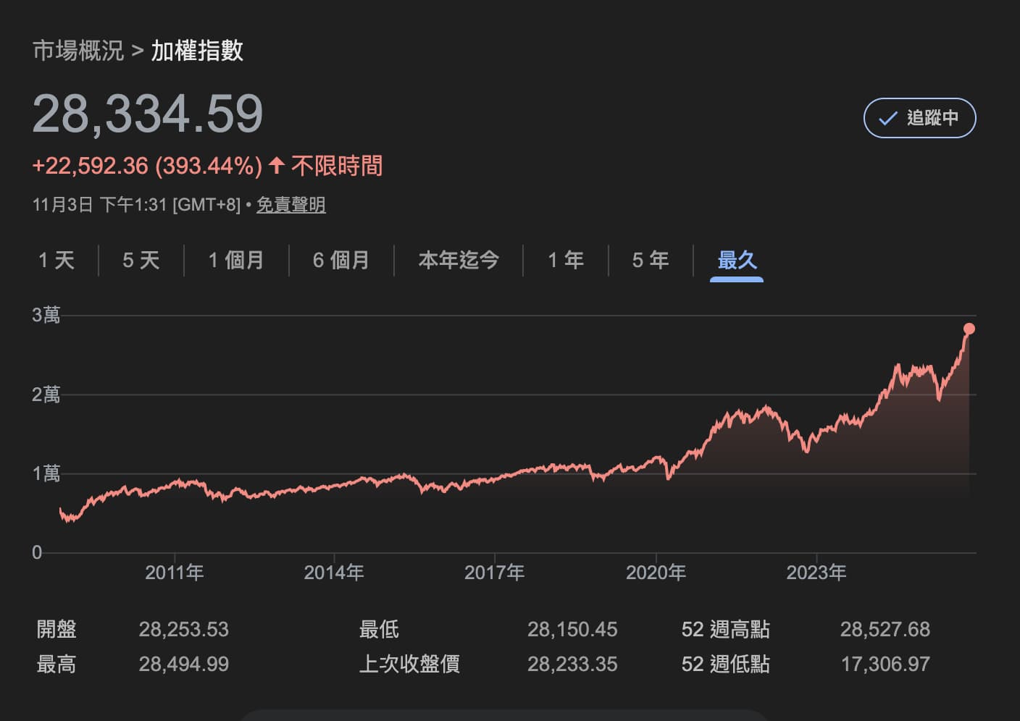Choose the 1 年 range tab

click(x=565, y=260)
